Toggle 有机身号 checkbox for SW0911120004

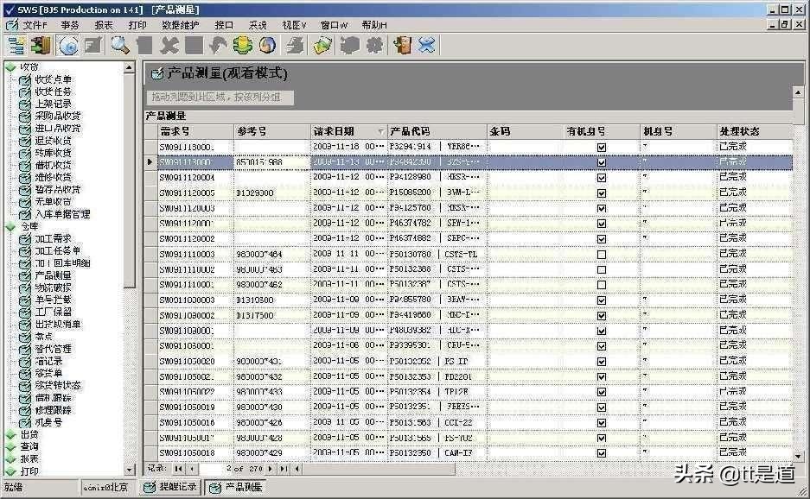pos(602,178)
